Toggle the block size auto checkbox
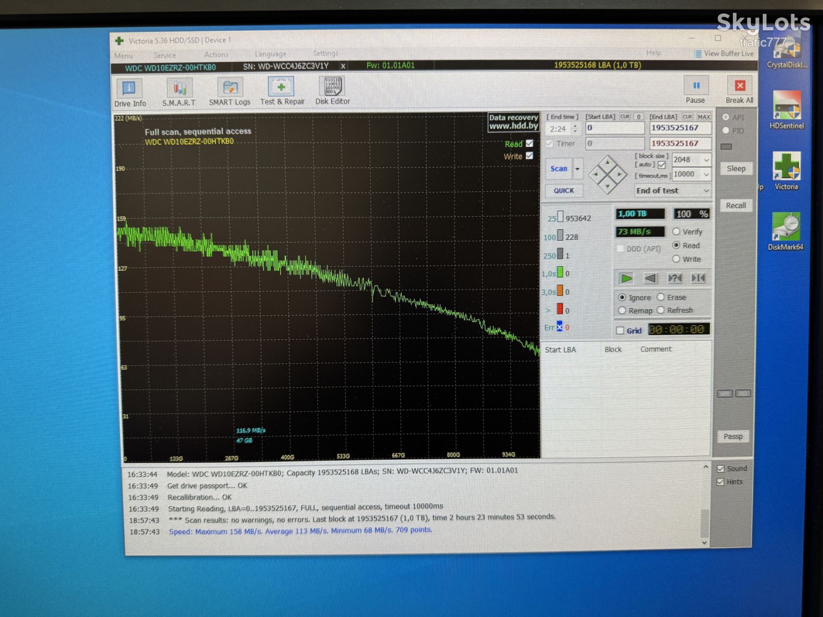The image size is (823, 617). coord(662,165)
